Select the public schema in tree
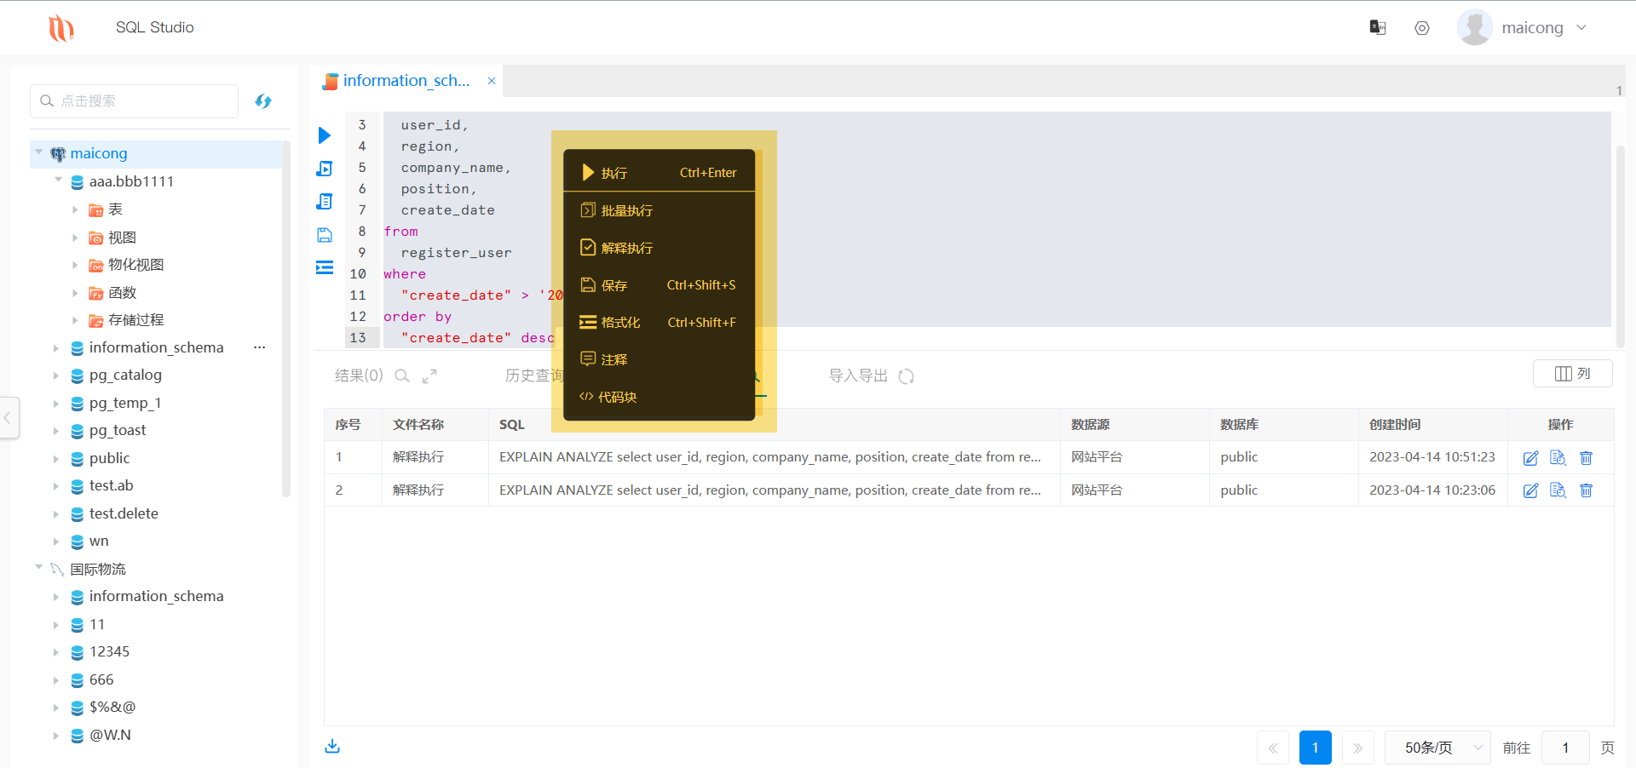The height and width of the screenshot is (768, 1636). pyautogui.click(x=109, y=458)
